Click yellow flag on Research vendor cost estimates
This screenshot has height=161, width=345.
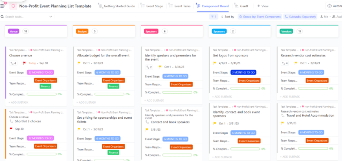pos(296,63)
